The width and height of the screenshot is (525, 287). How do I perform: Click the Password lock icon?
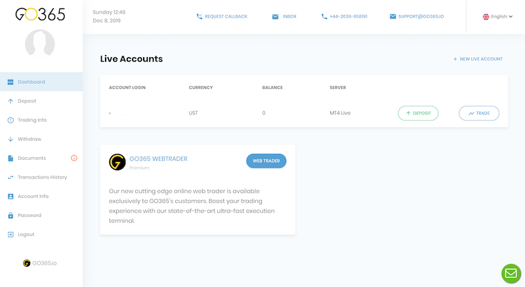pyautogui.click(x=10, y=216)
